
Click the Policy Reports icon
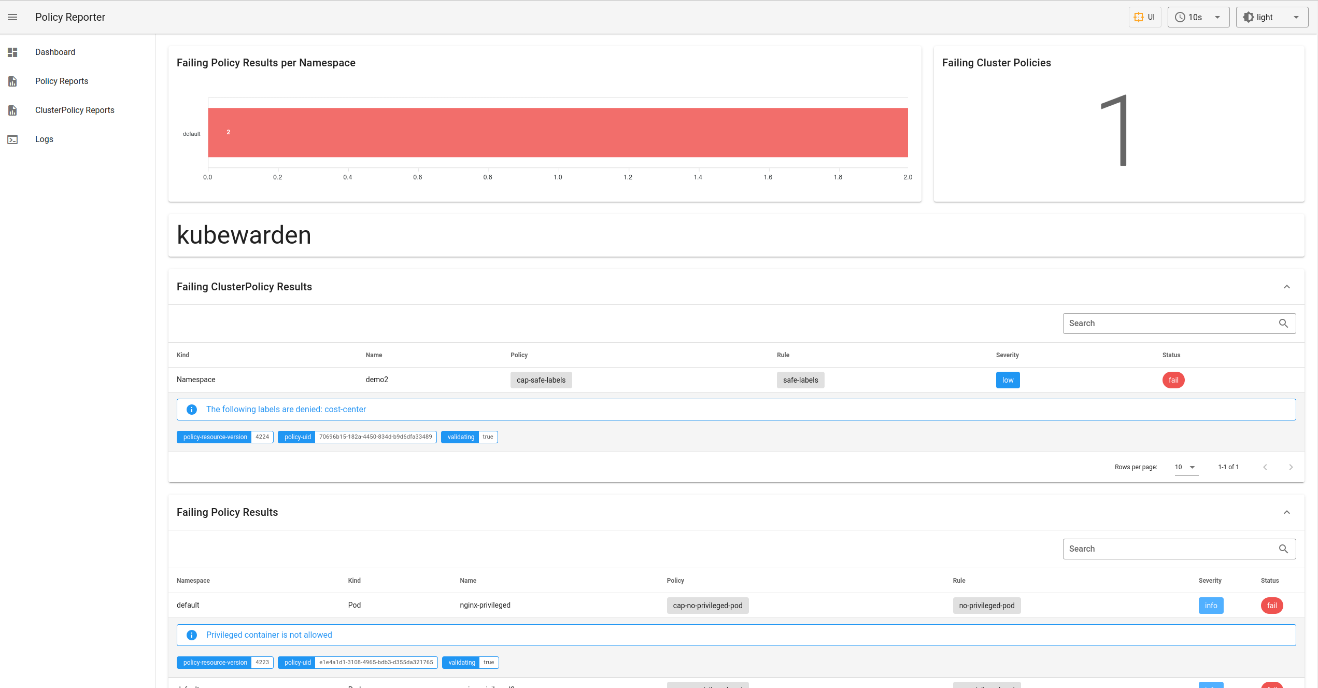(13, 80)
